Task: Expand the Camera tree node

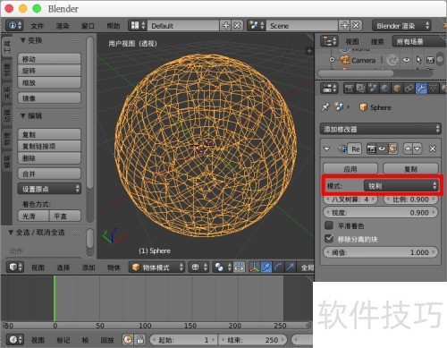Action: pyautogui.click(x=332, y=60)
